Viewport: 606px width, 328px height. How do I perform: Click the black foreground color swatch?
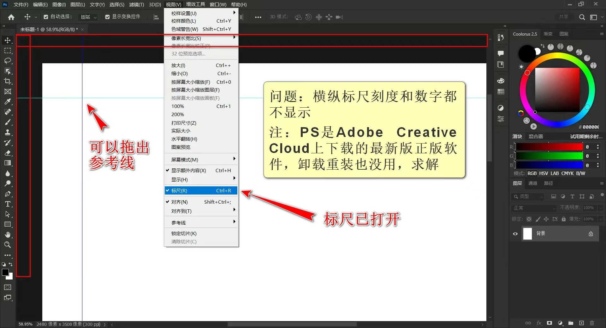[5, 272]
